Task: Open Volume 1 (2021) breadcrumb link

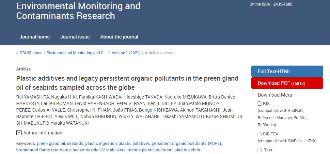Action: pyautogui.click(x=126, y=53)
